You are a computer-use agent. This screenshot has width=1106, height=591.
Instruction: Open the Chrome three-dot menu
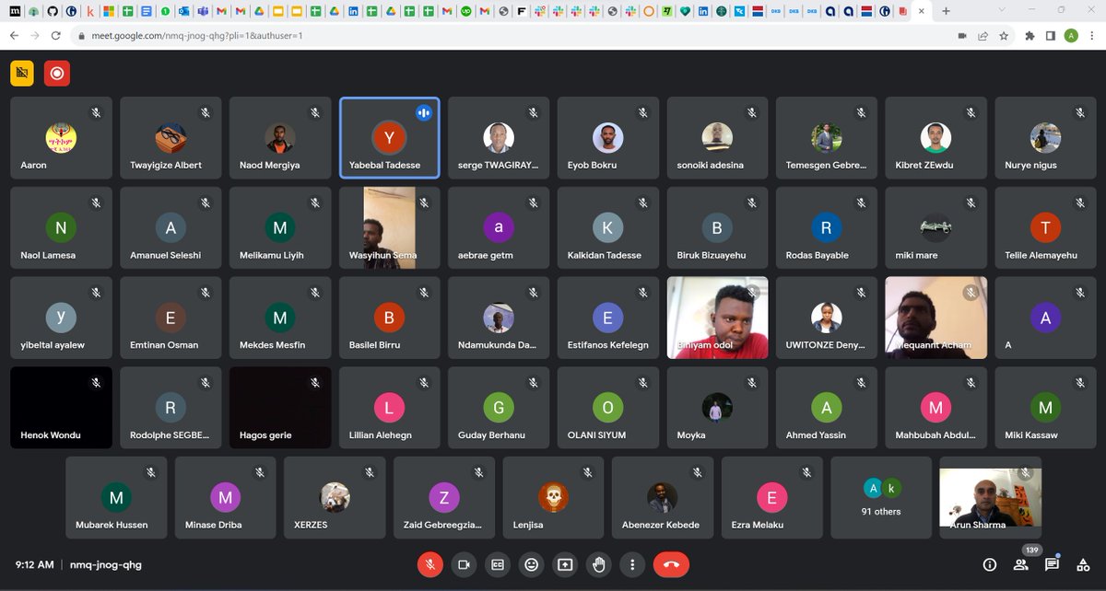(1091, 36)
